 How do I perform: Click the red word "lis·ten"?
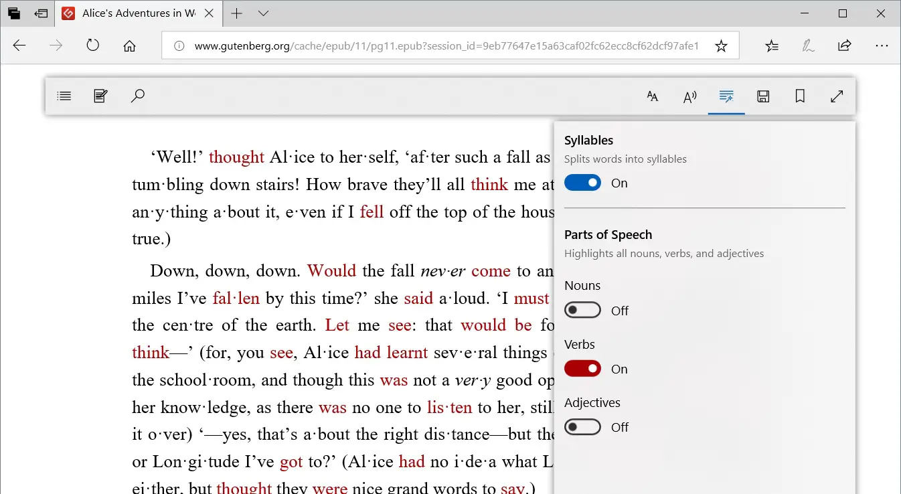[449, 408]
